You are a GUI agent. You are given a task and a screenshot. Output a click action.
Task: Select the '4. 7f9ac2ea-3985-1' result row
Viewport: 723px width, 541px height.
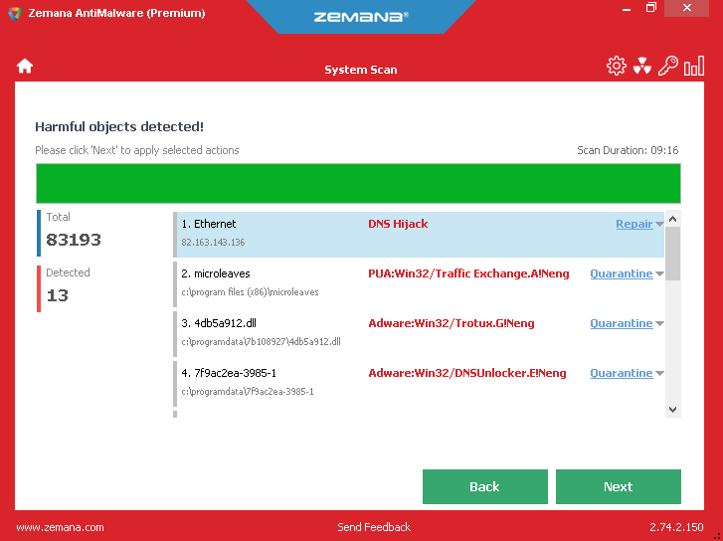pyautogui.click(x=419, y=384)
